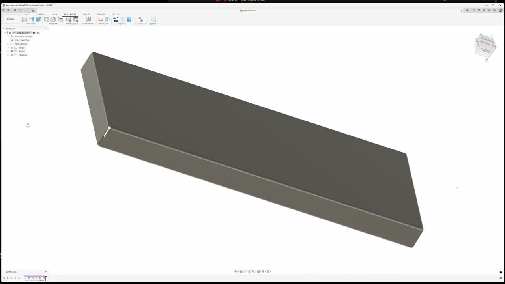This screenshot has width=505, height=284.
Task: Click the timeline Play button
Action: (x=11, y=278)
